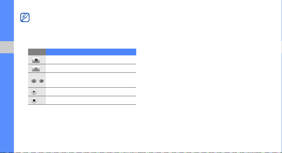Screen dimensions: 282x153
Task: Stop playback with the round stop button
Action: (x=34, y=100)
